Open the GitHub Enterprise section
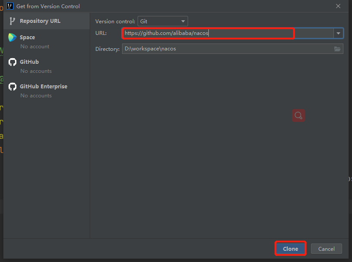 coord(47,91)
